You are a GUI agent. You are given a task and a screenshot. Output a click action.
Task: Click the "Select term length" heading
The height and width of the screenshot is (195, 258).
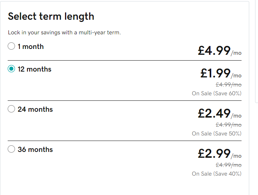[51, 16]
